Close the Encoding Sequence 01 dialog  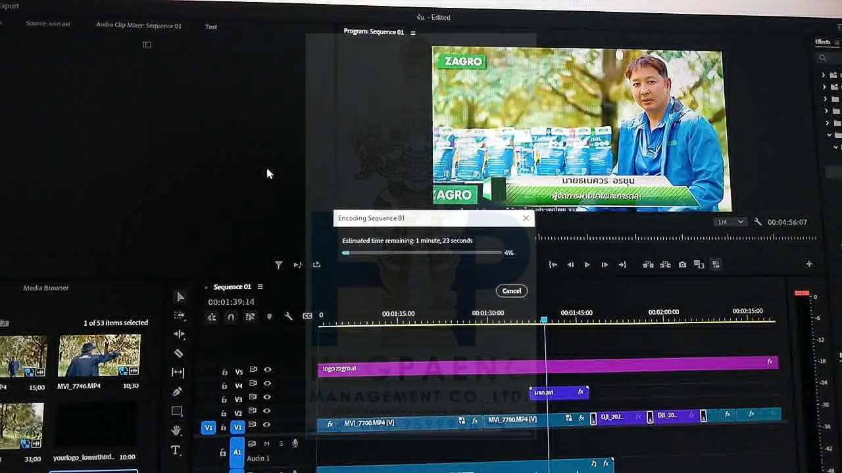tap(526, 218)
